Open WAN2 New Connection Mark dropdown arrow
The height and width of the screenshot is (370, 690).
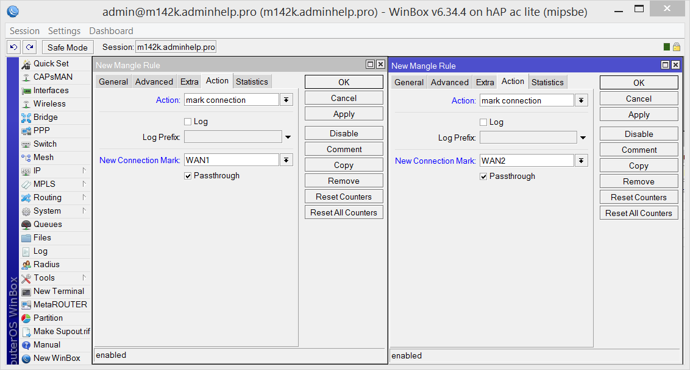tap(582, 161)
